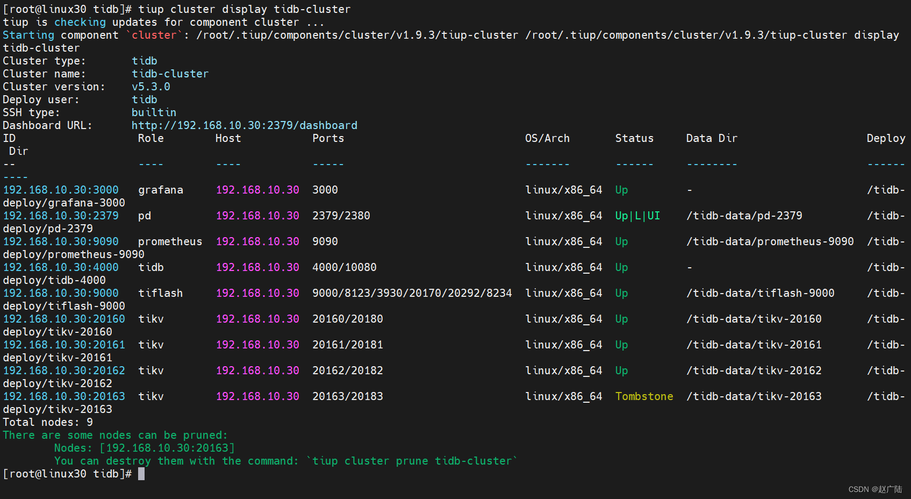Click ports value 2379/2380
911x499 pixels.
341,216
